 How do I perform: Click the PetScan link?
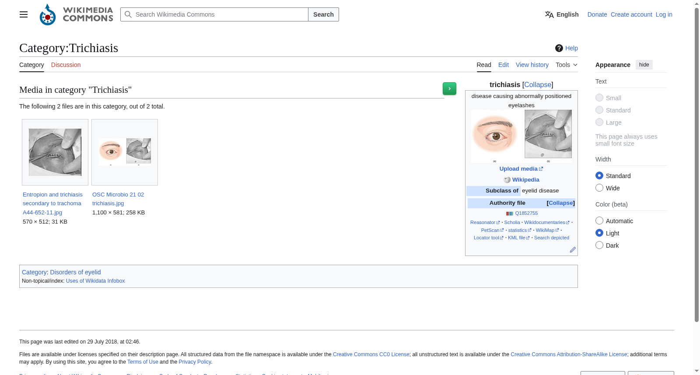tap(490, 231)
